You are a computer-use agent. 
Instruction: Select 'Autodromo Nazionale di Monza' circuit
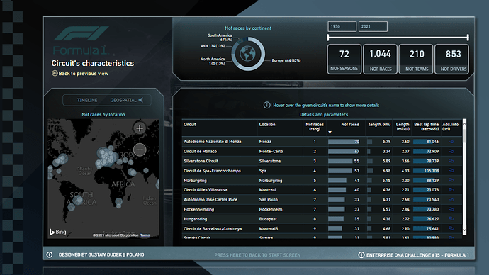click(213, 142)
